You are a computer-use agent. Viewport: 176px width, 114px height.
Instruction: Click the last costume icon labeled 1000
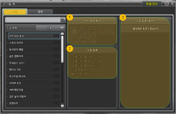[92, 39]
